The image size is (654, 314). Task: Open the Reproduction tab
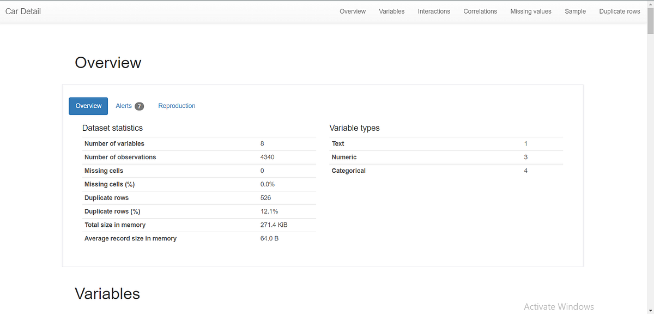(177, 106)
